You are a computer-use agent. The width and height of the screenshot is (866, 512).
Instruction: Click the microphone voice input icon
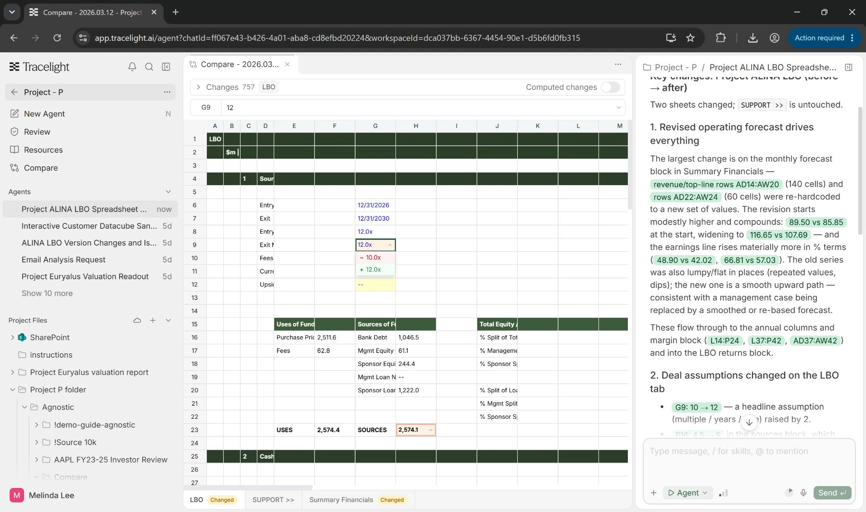[803, 493]
